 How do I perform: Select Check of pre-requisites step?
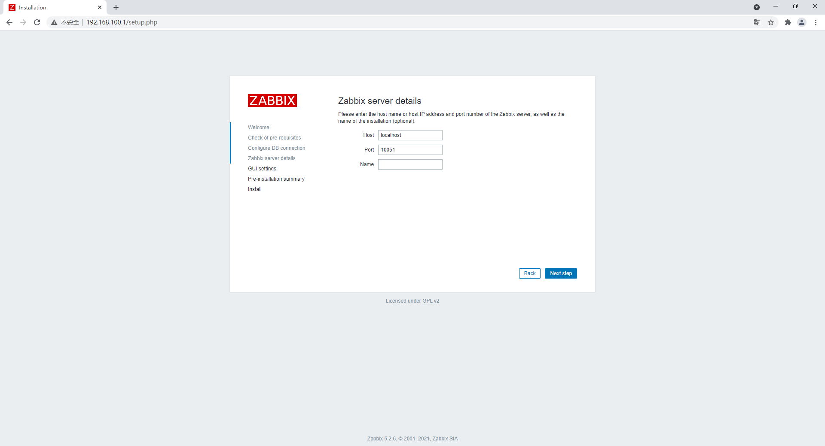point(275,138)
